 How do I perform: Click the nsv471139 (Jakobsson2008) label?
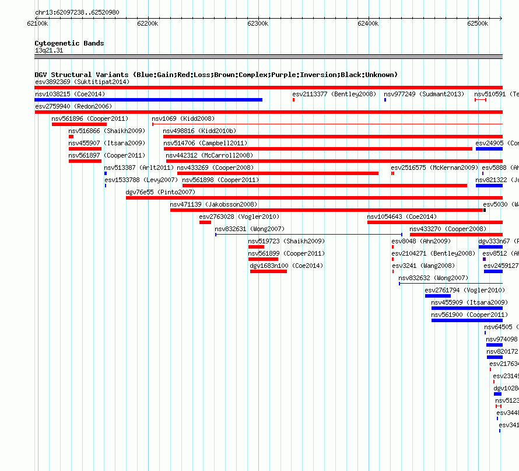point(213,204)
